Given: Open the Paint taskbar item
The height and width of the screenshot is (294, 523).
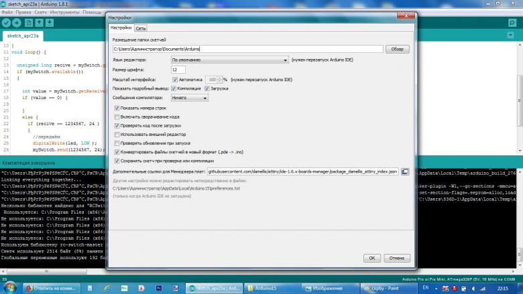Looking at the screenshot, I should [389, 289].
